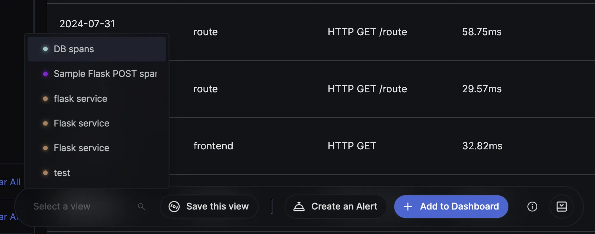Viewport: 595px width, 234px height.
Task: Click the download panel icon button
Action: click(x=561, y=206)
